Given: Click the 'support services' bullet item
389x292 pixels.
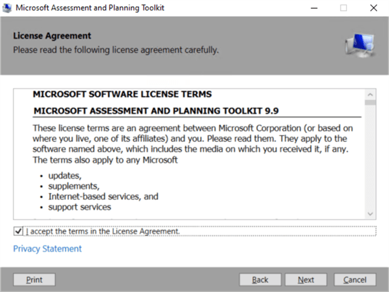Looking at the screenshot, I should pos(80,207).
